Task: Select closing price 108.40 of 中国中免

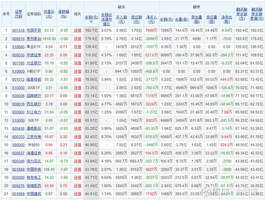Action: point(49,169)
